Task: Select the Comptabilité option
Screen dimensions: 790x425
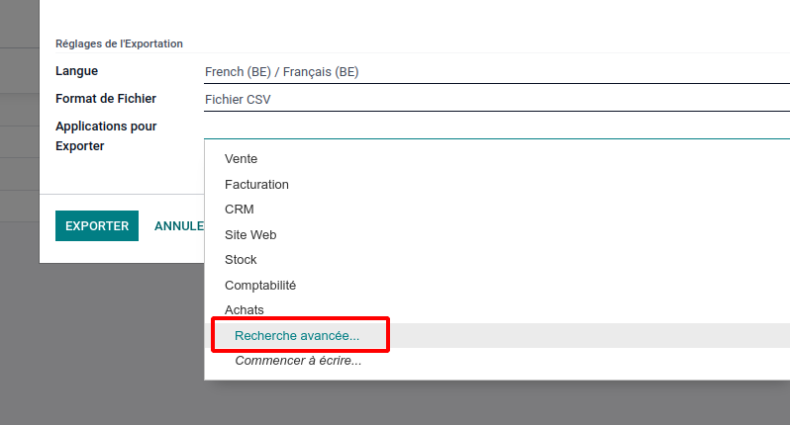Action: coord(260,286)
